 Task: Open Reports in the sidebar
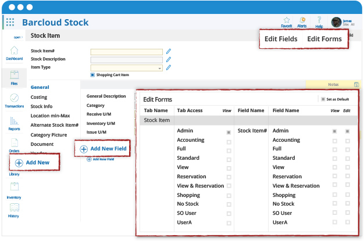(14, 124)
